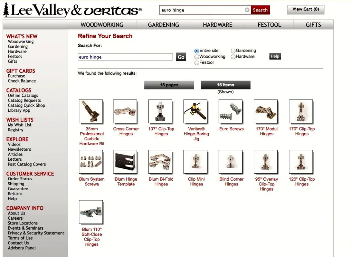The image size is (352, 257).
Task: Open the 95° Overlay Clip-Top Hinges image
Action: point(266,162)
